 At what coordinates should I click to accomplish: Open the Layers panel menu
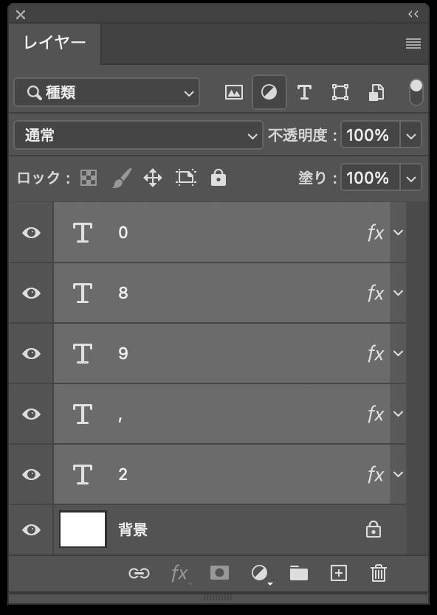412,44
